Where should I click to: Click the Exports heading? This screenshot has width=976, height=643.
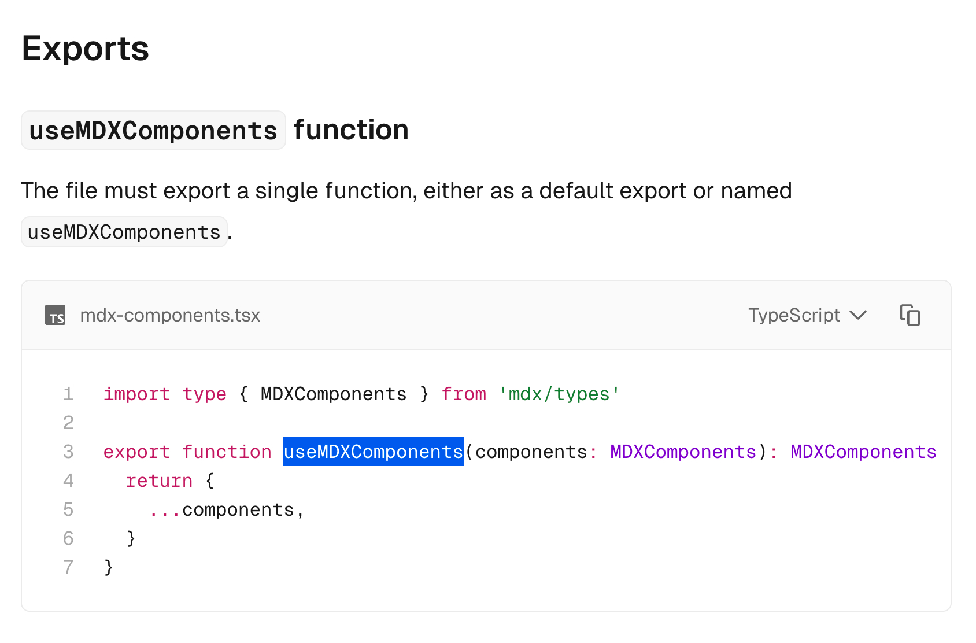[x=86, y=49]
